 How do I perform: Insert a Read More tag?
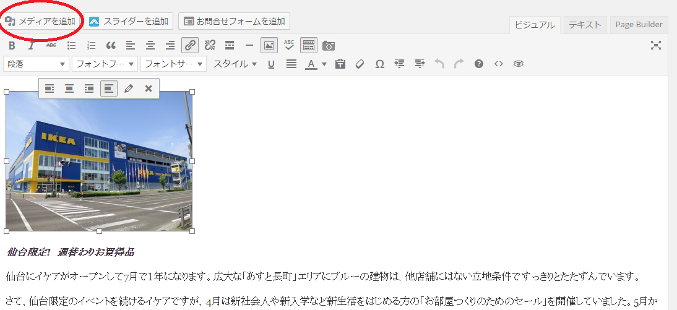[x=230, y=45]
